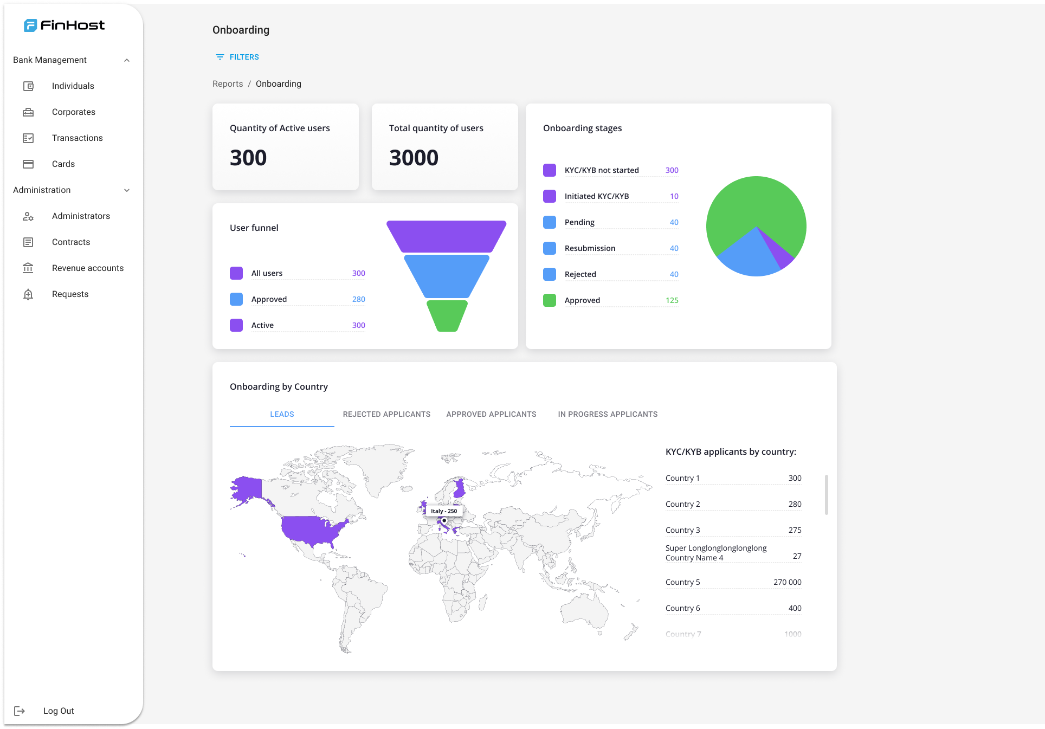Click the Contracts document icon

coord(28,242)
